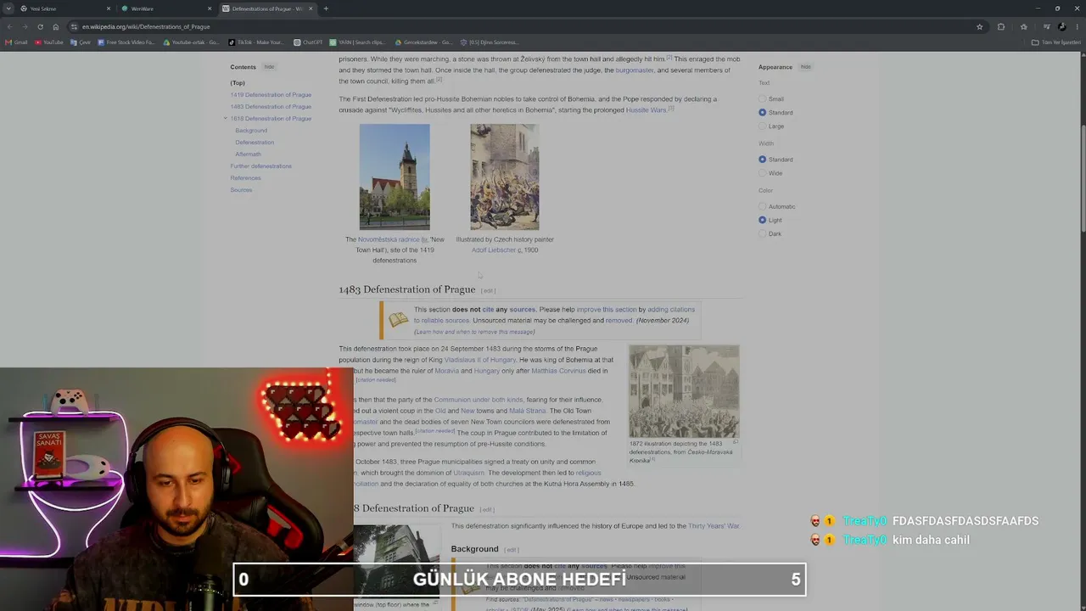The width and height of the screenshot is (1086, 611).
Task: Go to References in Contents
Action: click(245, 178)
